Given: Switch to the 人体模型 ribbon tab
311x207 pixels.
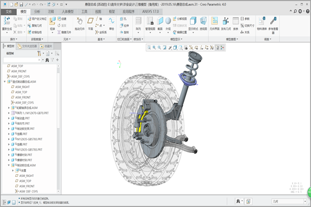Looking at the screenshot, I should [67, 12].
